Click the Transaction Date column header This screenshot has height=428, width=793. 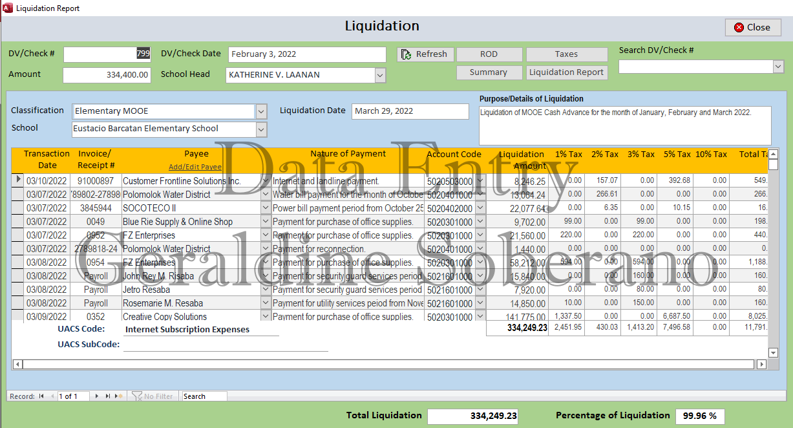coord(47,159)
